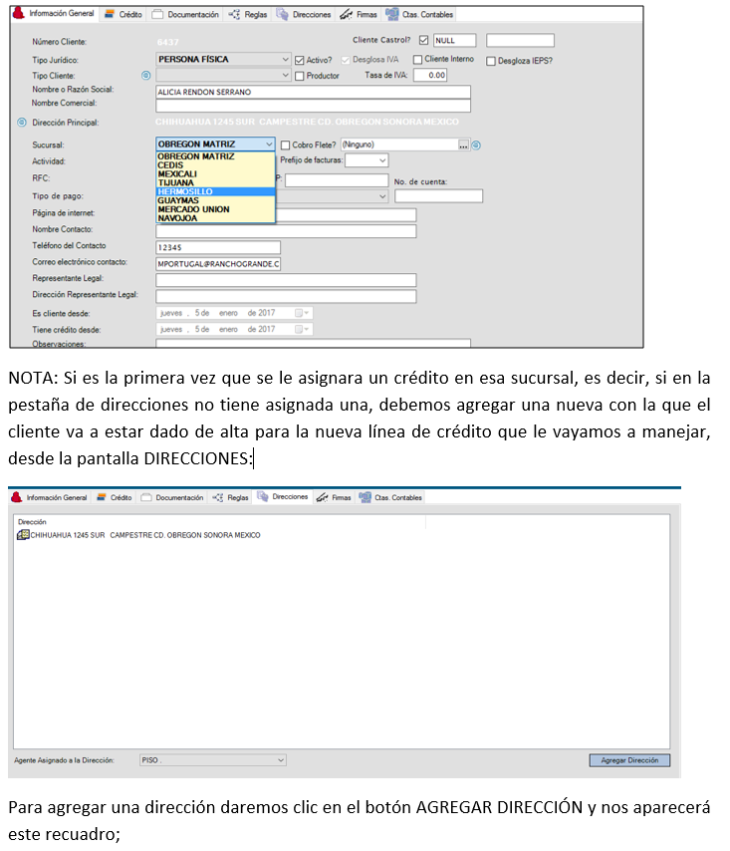Choose CEDIS from the Sucursal list
The image size is (730, 851).
[215, 165]
